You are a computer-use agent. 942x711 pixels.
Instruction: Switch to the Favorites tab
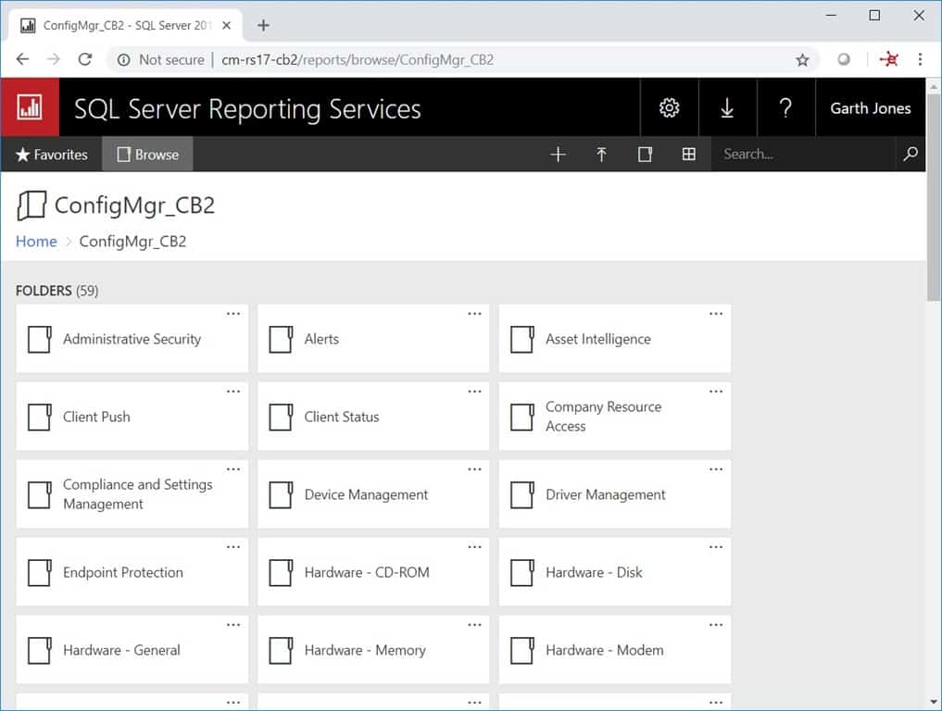coord(51,154)
